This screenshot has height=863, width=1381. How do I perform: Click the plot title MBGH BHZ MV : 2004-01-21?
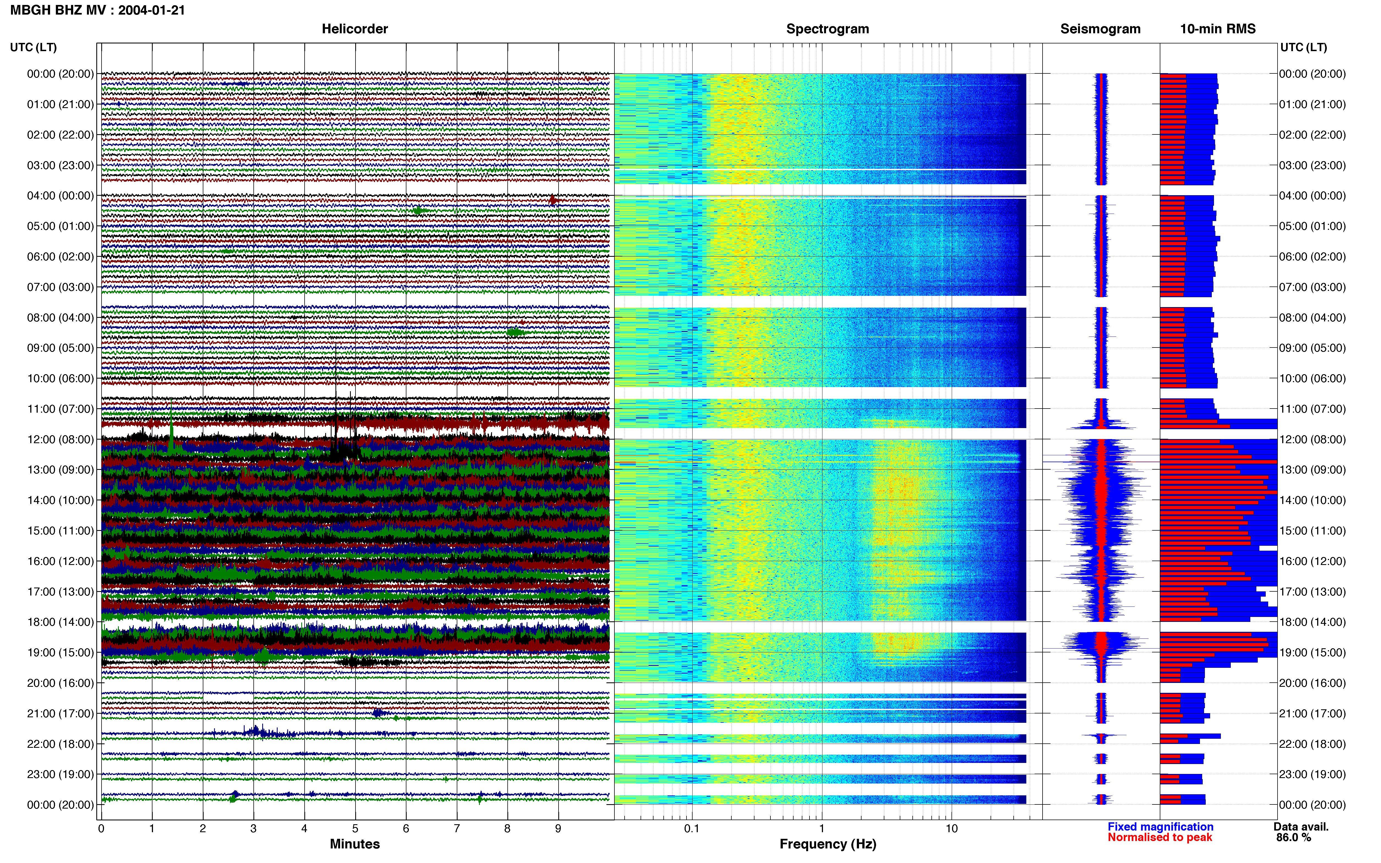click(x=98, y=10)
